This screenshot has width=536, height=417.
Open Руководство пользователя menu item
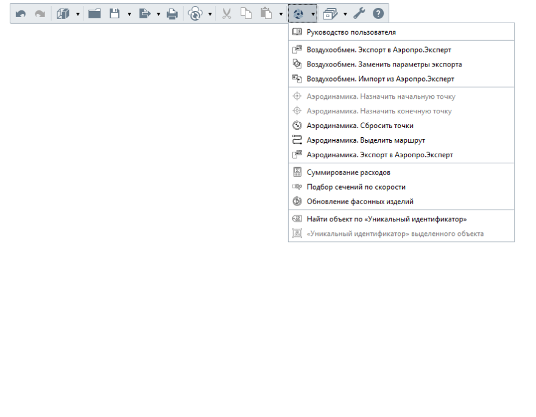click(x=351, y=32)
